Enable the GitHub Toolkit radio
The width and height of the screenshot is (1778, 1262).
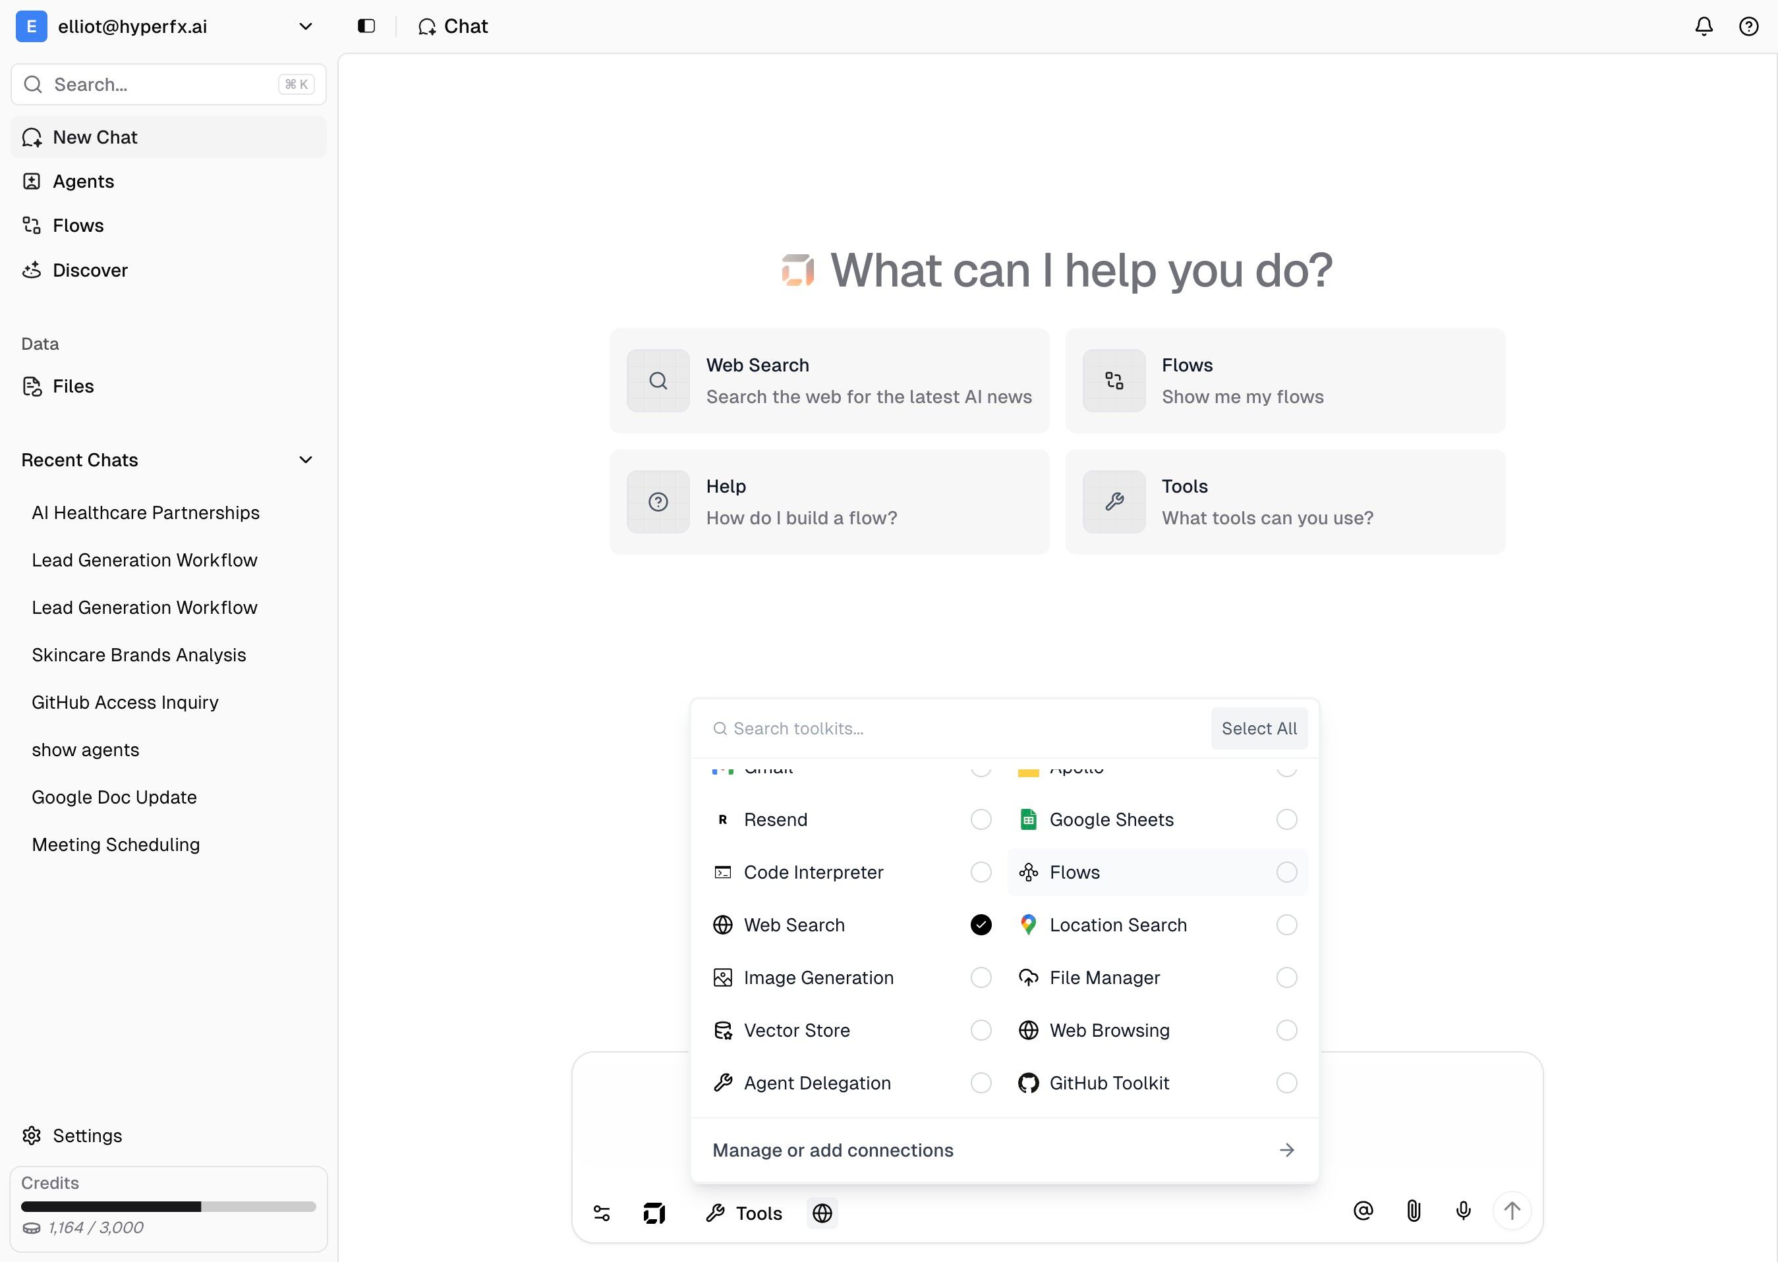[1286, 1082]
